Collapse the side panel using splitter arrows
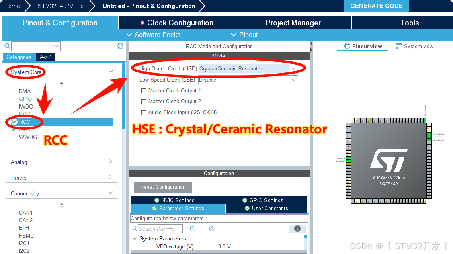This screenshot has width=453, height=254. tap(311, 47)
